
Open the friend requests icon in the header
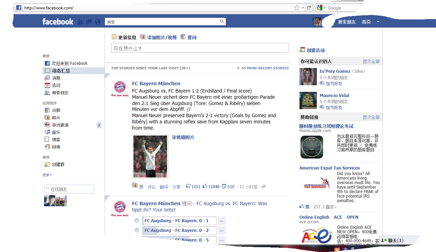click(80, 22)
